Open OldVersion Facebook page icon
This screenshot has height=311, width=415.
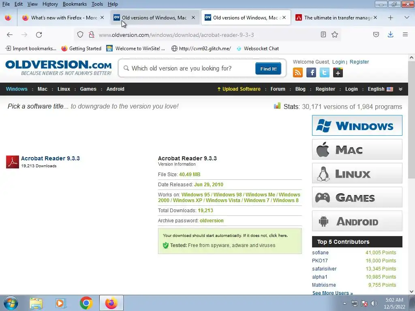click(311, 72)
